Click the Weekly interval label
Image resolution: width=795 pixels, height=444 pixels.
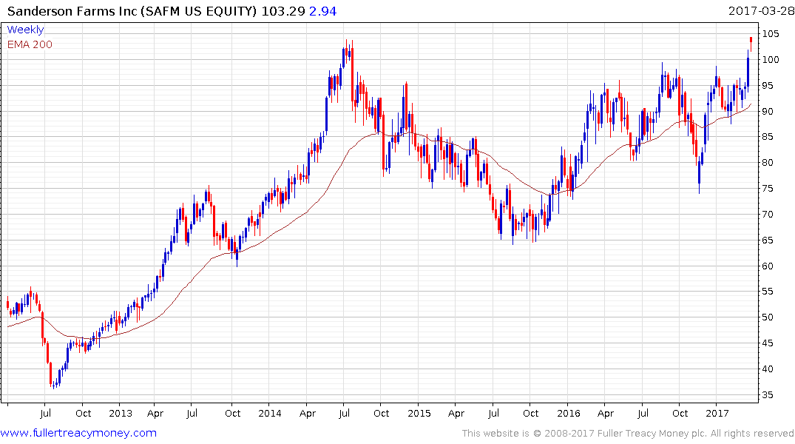point(25,30)
